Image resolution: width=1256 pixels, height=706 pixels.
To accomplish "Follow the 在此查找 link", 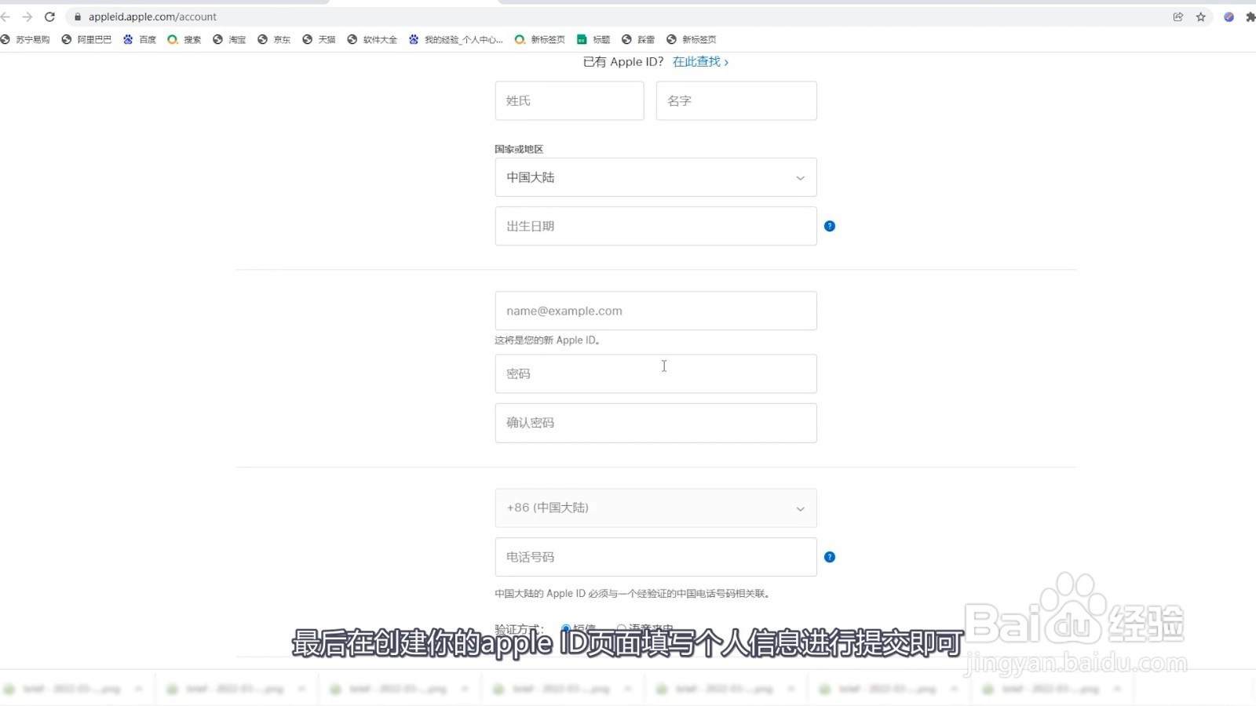I will pos(700,61).
